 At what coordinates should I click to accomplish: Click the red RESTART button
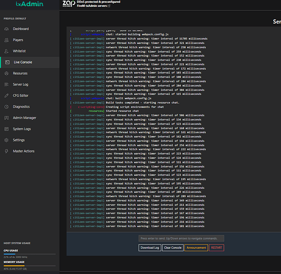tap(217, 248)
